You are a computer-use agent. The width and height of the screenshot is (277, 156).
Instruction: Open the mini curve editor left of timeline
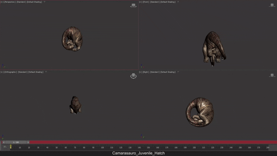(x=5, y=147)
